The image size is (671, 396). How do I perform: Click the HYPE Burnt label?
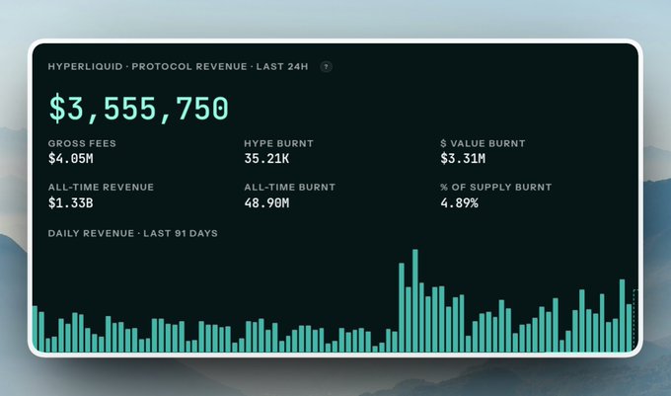[x=278, y=143]
